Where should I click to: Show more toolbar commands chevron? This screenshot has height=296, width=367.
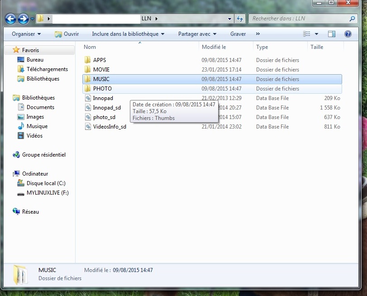coord(258,34)
